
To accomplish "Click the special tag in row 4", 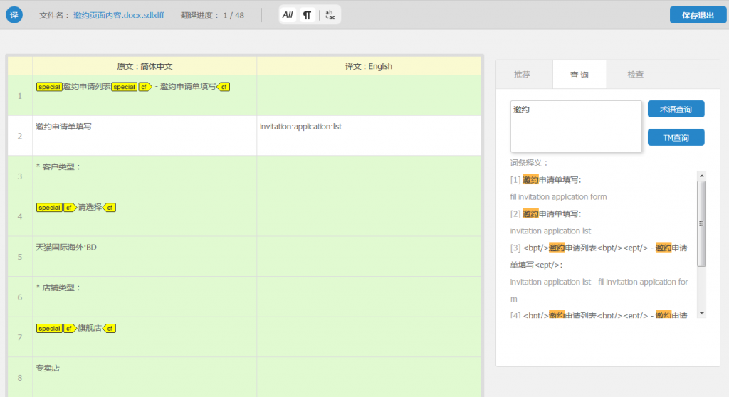I will (x=49, y=208).
